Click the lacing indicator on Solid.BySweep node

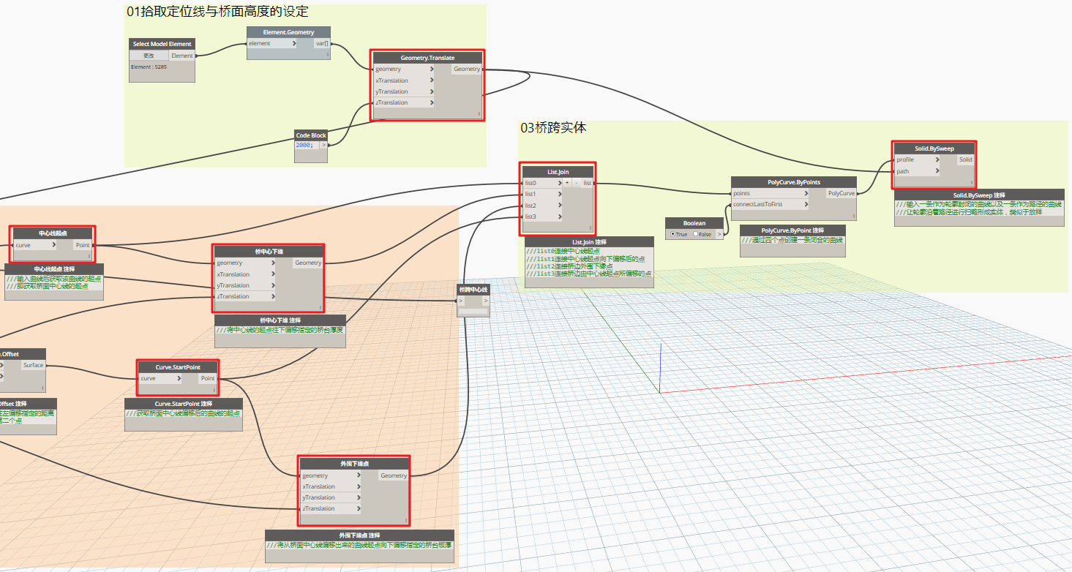coord(972,182)
